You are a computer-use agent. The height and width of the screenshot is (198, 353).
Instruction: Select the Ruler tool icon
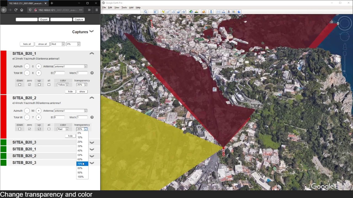(x=211, y=12)
